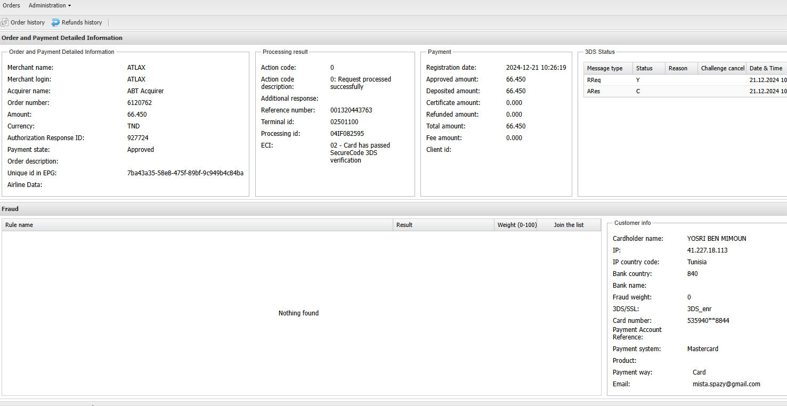Click the Join the list column header
This screenshot has height=406, width=787.
tap(569, 225)
